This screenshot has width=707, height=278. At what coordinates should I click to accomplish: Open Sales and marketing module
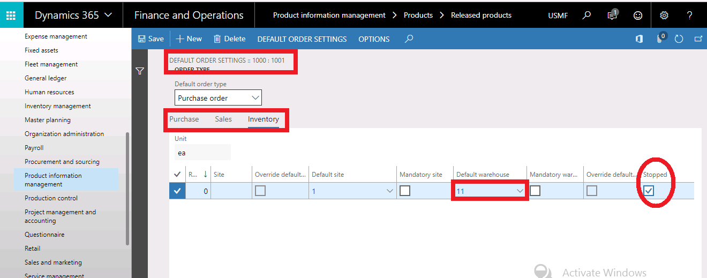[x=53, y=262]
